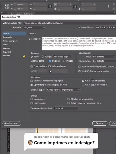
Task: Click the erickasolis5 commenter avatar
Action: (30, 142)
